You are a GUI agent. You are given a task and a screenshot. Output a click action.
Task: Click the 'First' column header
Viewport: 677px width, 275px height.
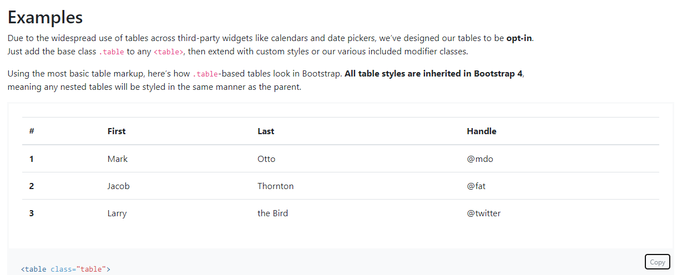pos(117,131)
